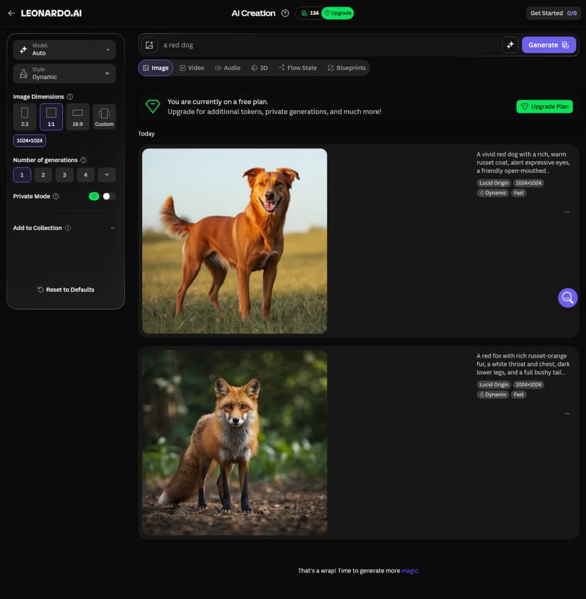Set number of generations to 2
586x599 pixels.
[x=43, y=175]
